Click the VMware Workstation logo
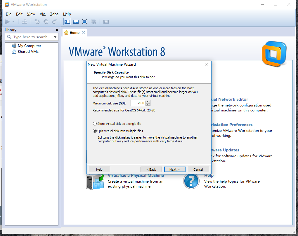The height and width of the screenshot is (236, 298). click(x=274, y=54)
